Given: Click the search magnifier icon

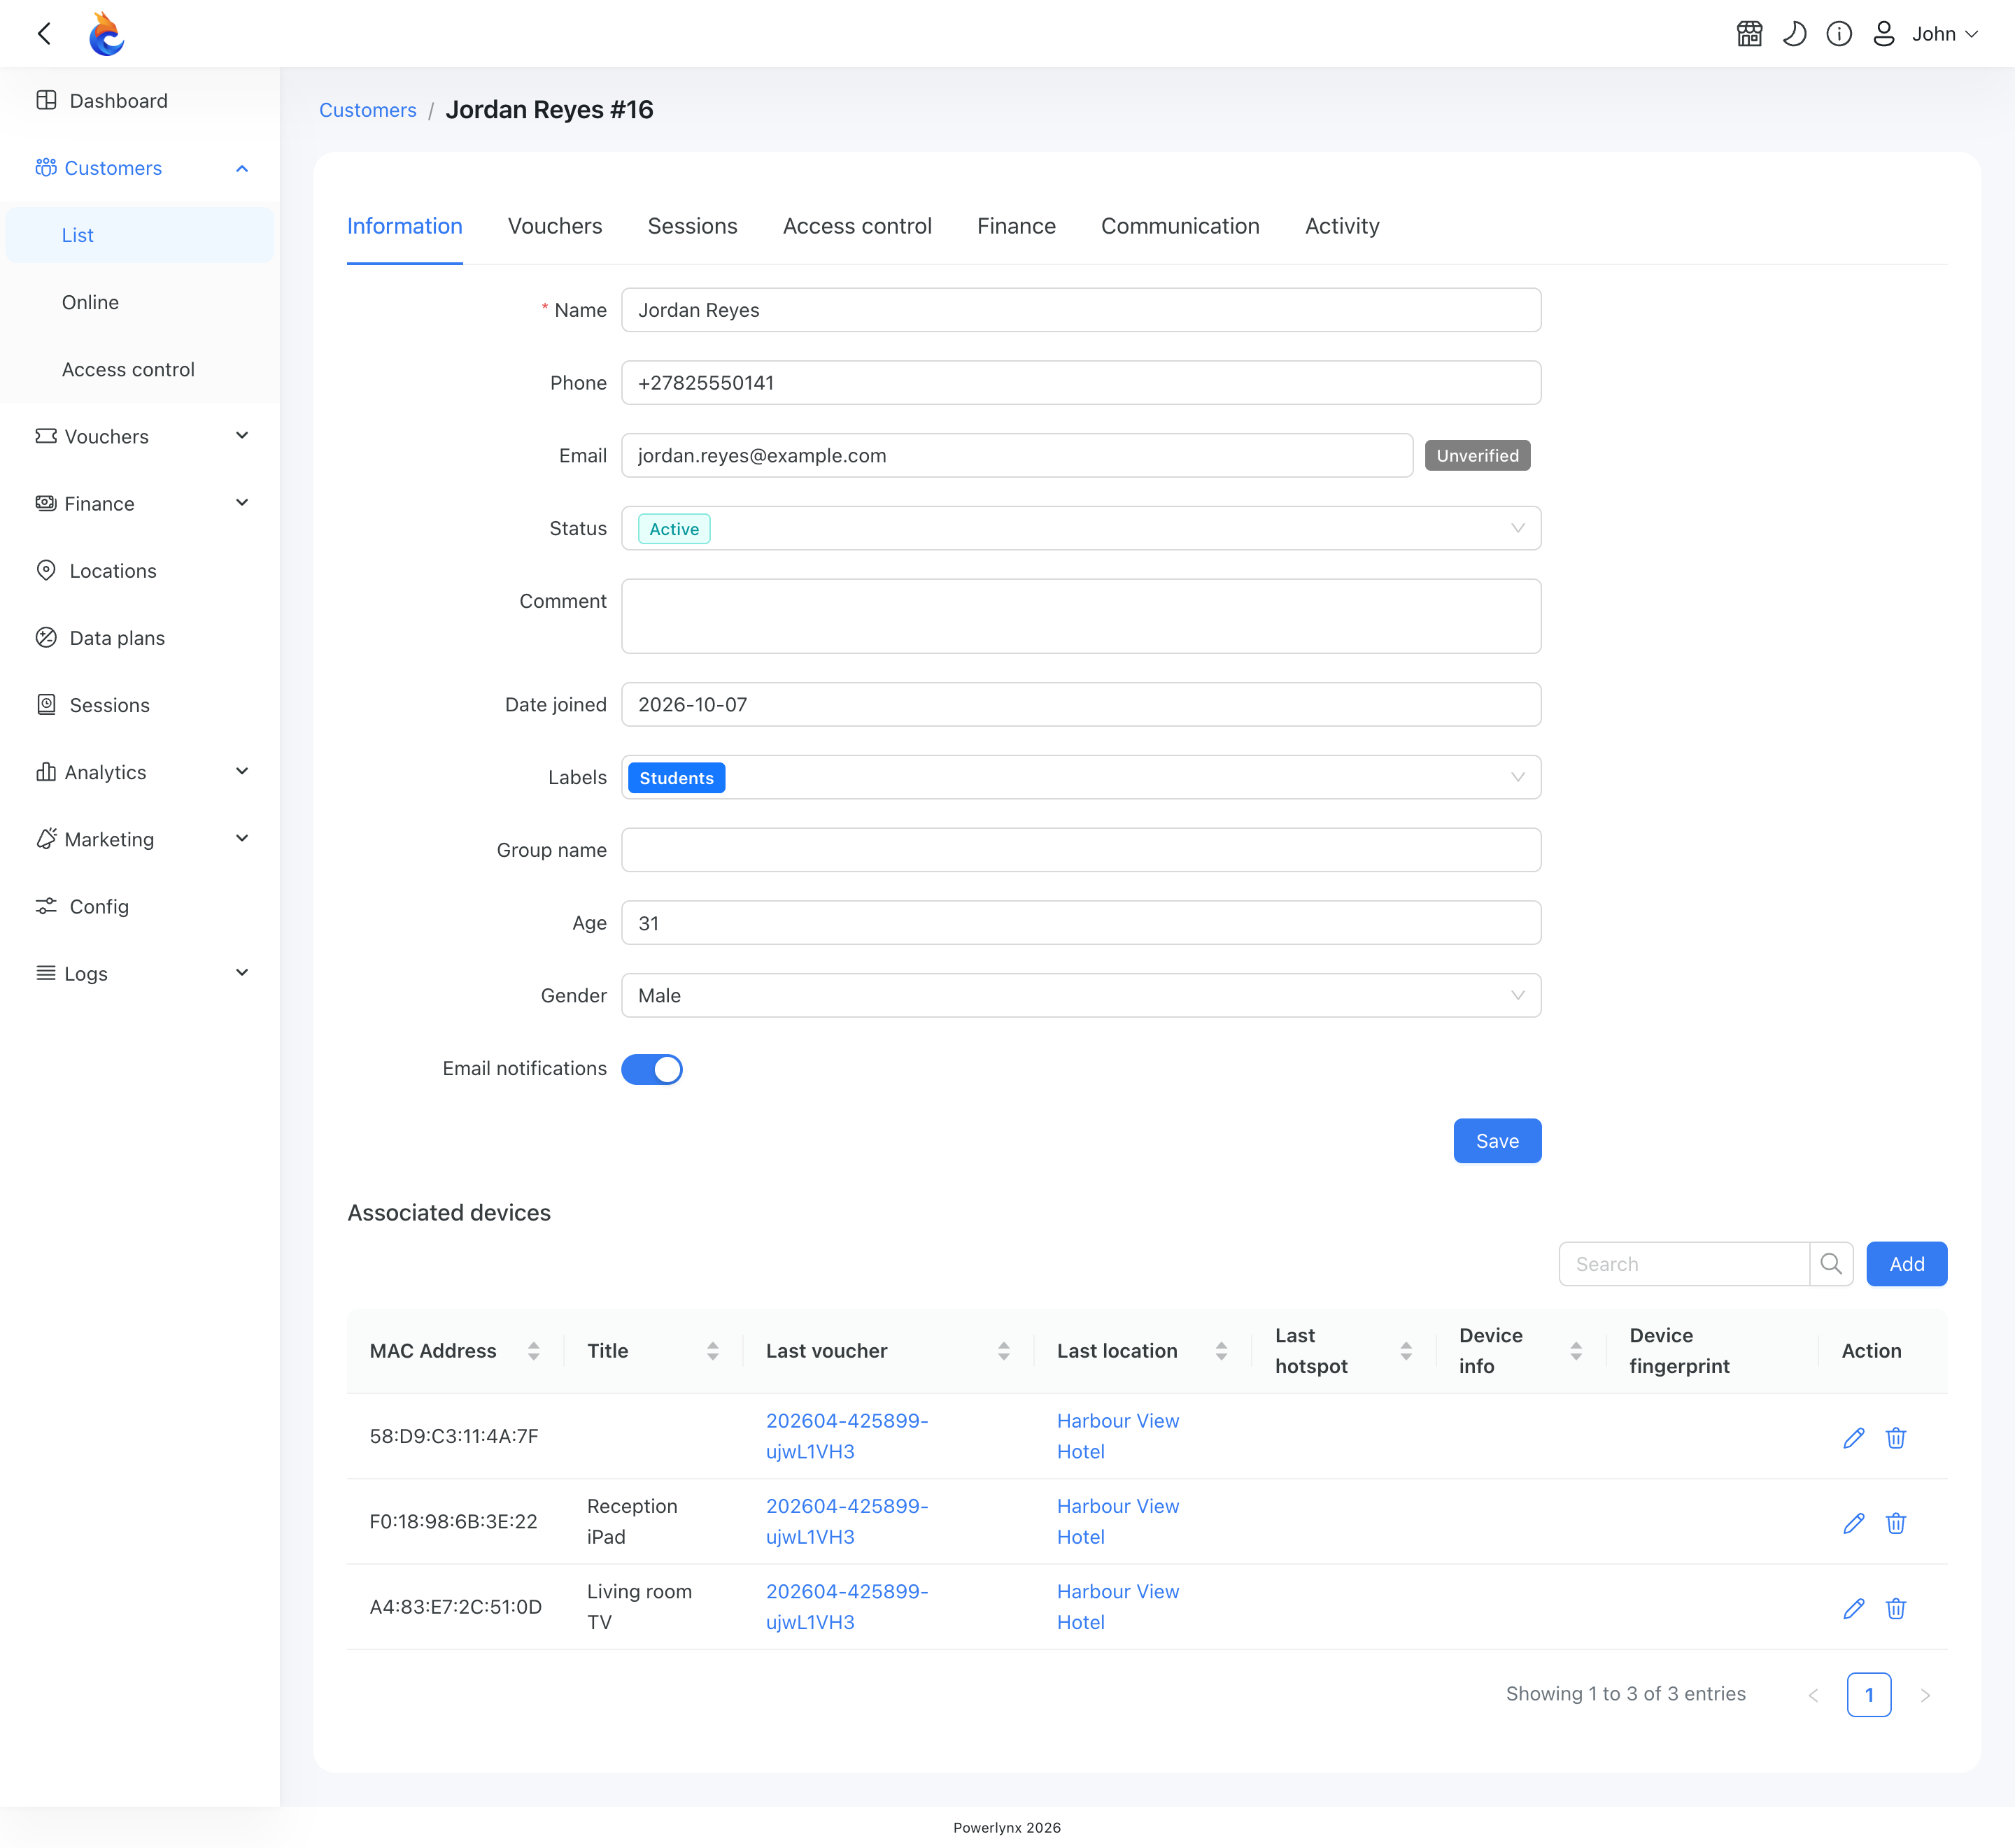Looking at the screenshot, I should (1831, 1264).
